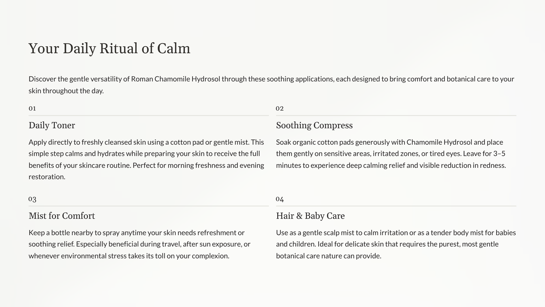The image size is (545, 307).
Task: Click the step number 02
Action: coord(280,108)
